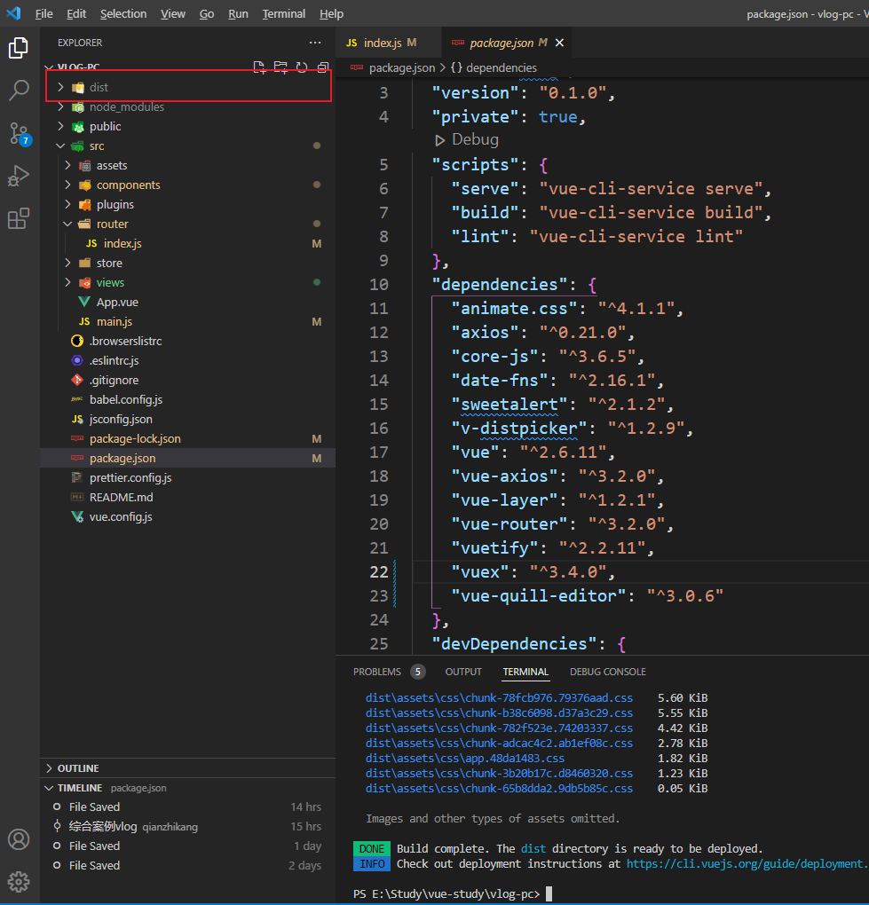Open index.js under router folder
Screen dimensions: 869x905
pos(187,244)
